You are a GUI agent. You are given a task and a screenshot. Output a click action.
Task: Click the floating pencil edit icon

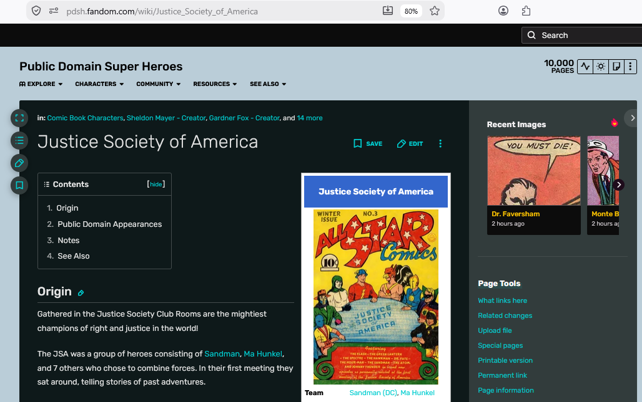[19, 163]
